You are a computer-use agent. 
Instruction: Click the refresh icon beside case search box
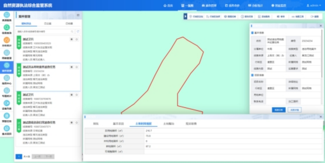click(x=78, y=31)
